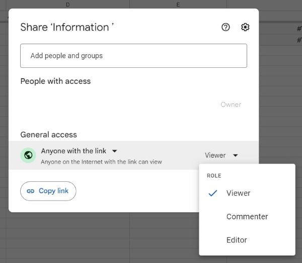The width and height of the screenshot is (302, 263).
Task: Select the column D header
Action: 67,5
